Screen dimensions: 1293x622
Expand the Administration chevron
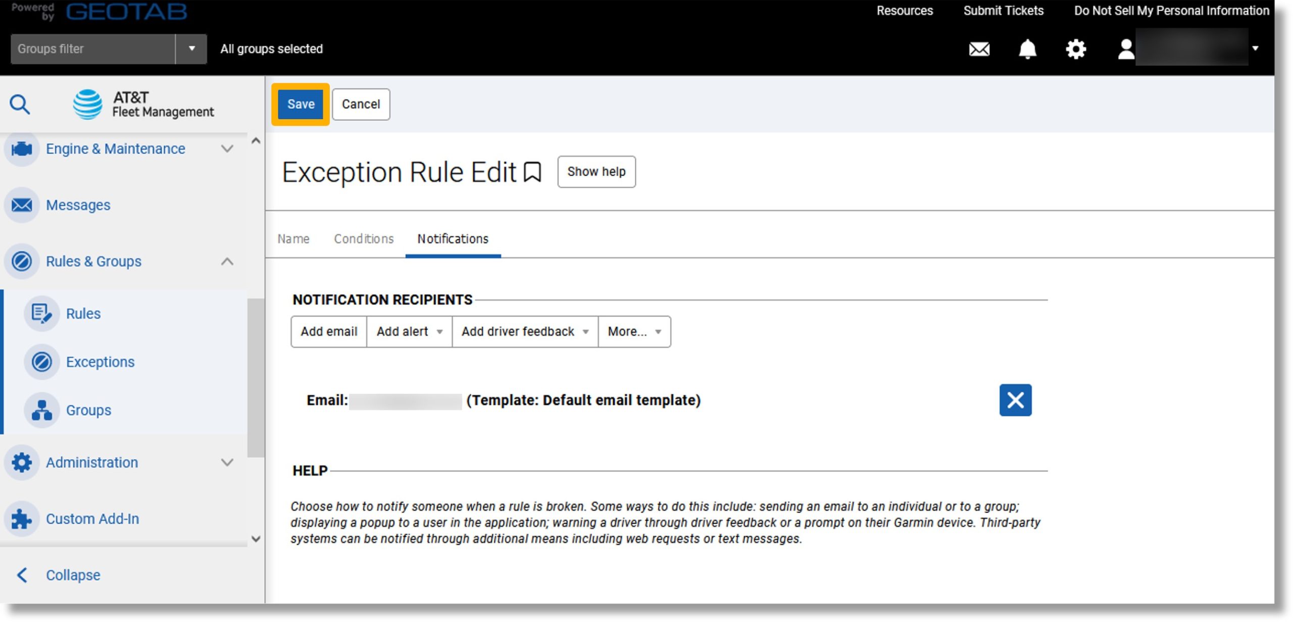point(227,462)
